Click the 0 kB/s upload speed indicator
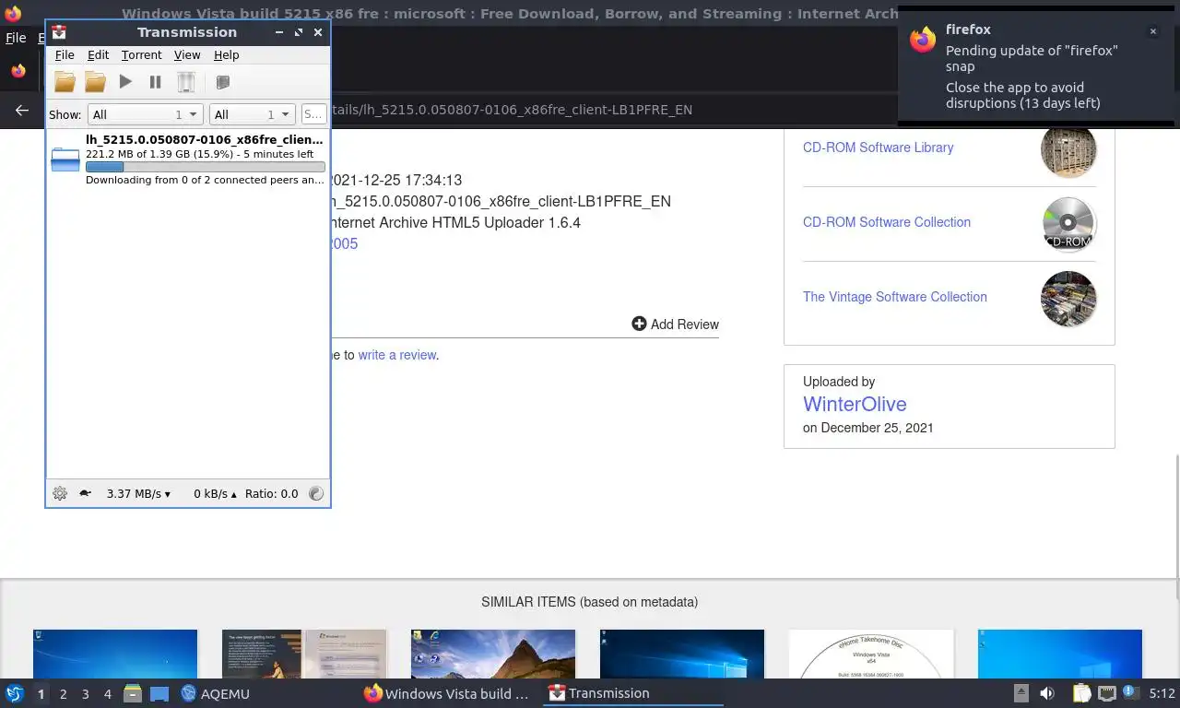1180x708 pixels. coord(215,494)
